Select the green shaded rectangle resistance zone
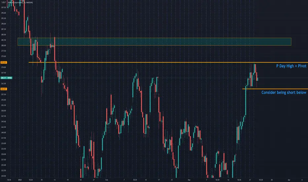This screenshot has height=182, width=308. [x=154, y=42]
